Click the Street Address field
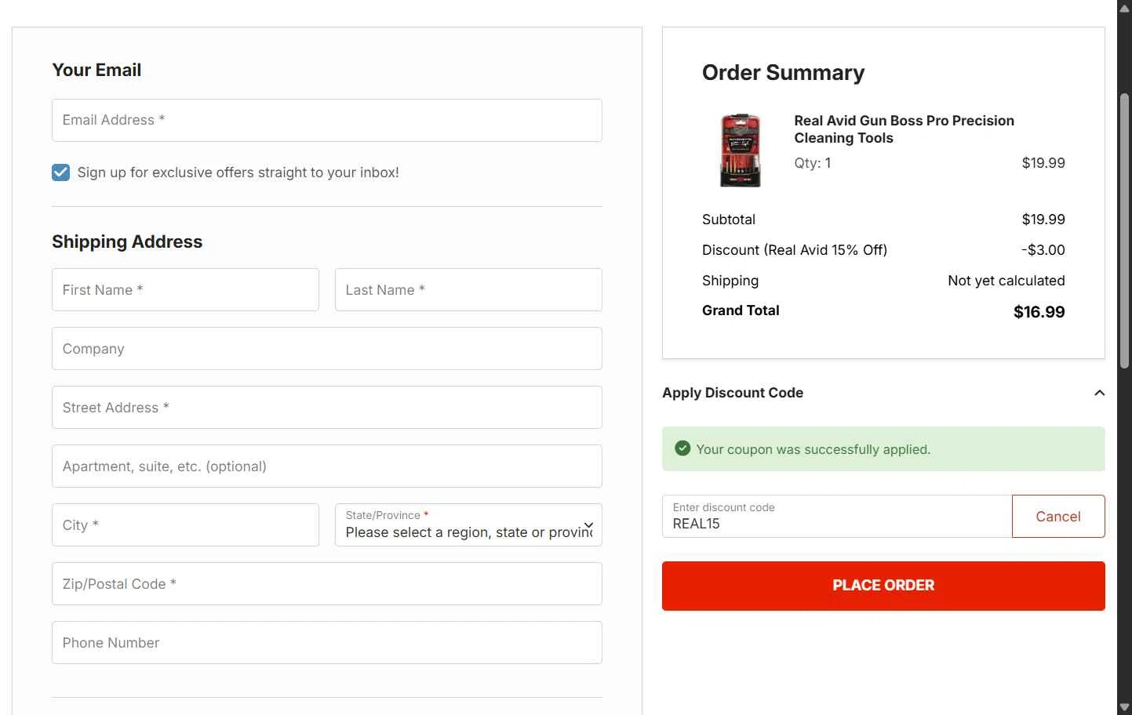Image resolution: width=1132 pixels, height=715 pixels. coord(326,407)
